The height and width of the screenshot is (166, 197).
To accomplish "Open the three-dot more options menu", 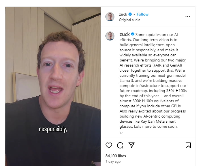I will 188,17.
